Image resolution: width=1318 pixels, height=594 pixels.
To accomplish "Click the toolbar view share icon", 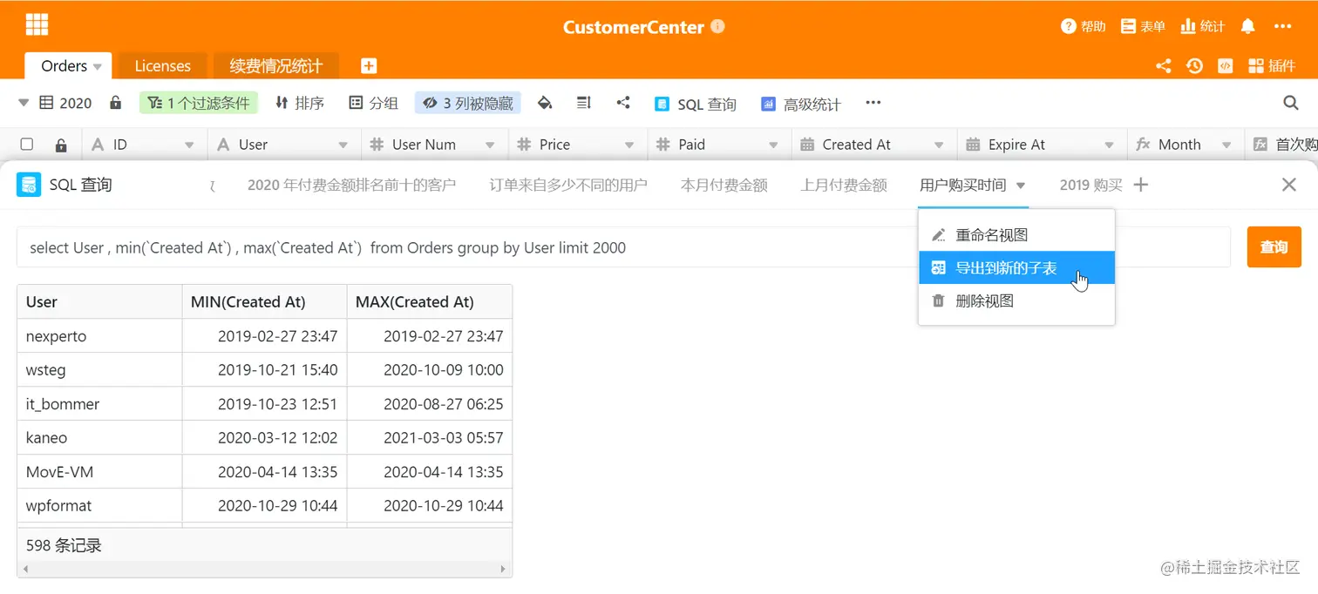I will pyautogui.click(x=623, y=103).
